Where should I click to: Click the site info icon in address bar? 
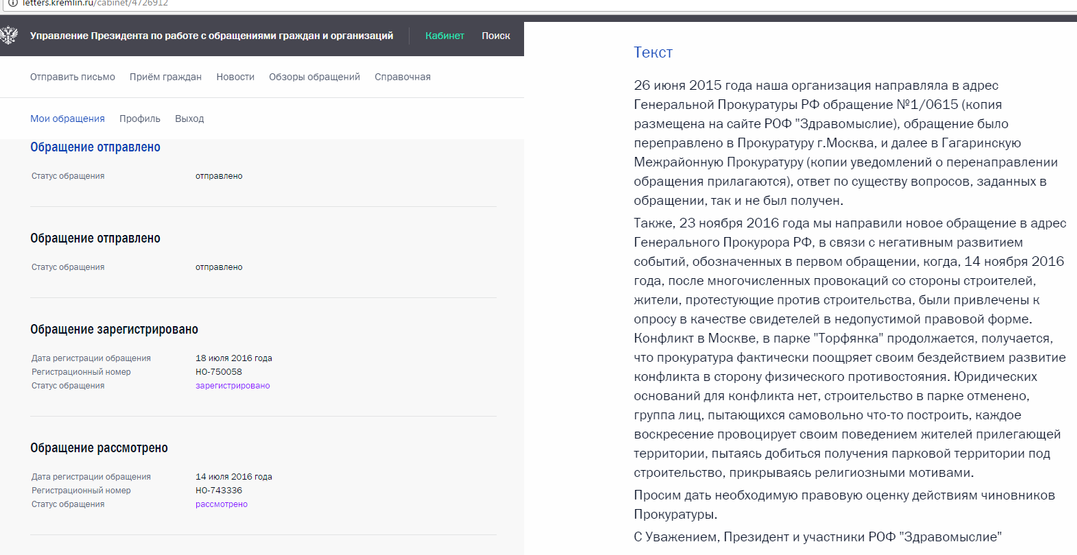pos(12,3)
